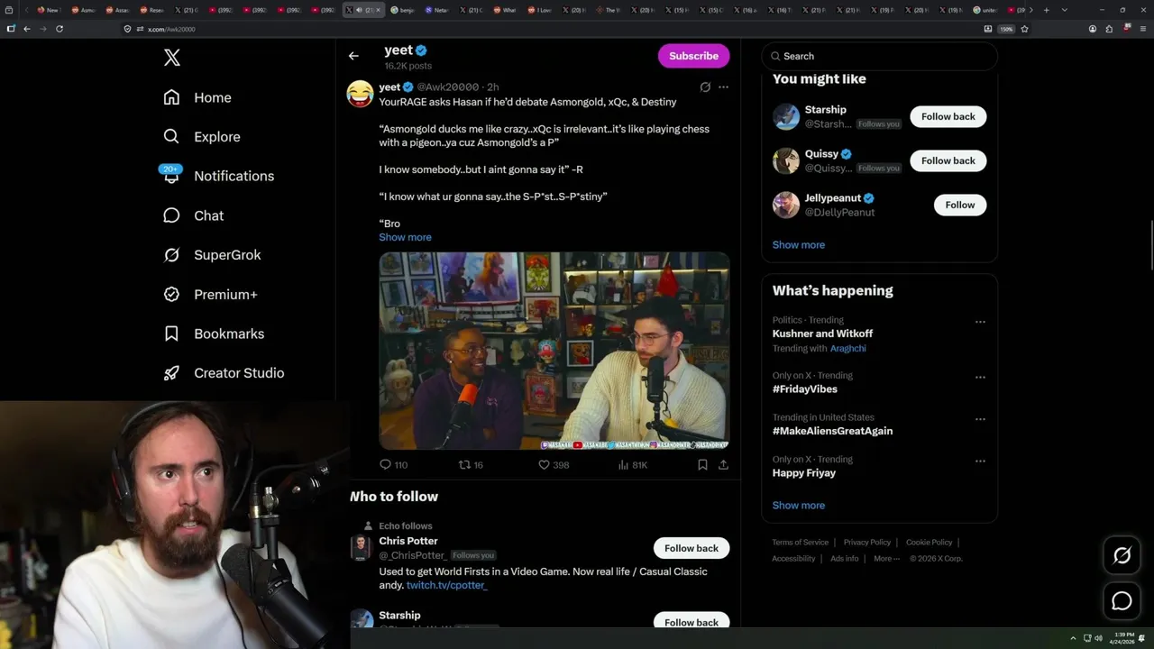Viewport: 1154px width, 649px height.
Task: Open Bookmarks in sidebar
Action: coord(214,334)
